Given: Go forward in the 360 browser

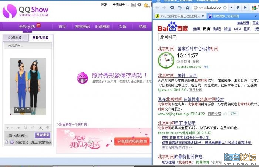Looking at the screenshot, I should click(164, 8).
